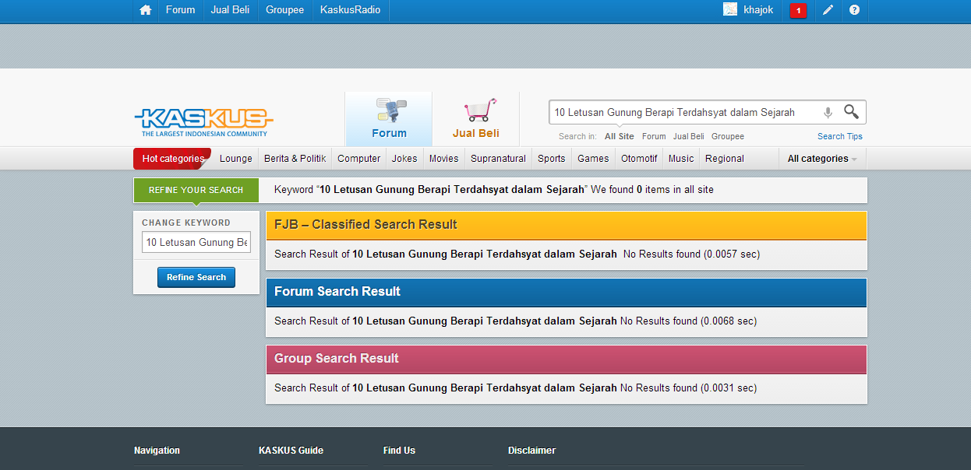Select the Forum tab with microphone icon

[389, 119]
